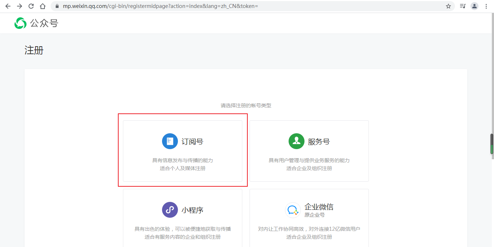Click the purple 小程序 icon
Image resolution: width=494 pixels, height=247 pixels.
tap(170, 210)
